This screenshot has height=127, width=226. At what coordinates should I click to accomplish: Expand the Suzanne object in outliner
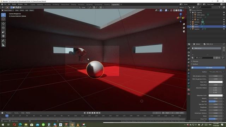tap(190, 29)
